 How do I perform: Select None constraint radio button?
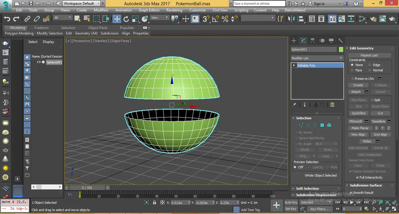(x=352, y=65)
